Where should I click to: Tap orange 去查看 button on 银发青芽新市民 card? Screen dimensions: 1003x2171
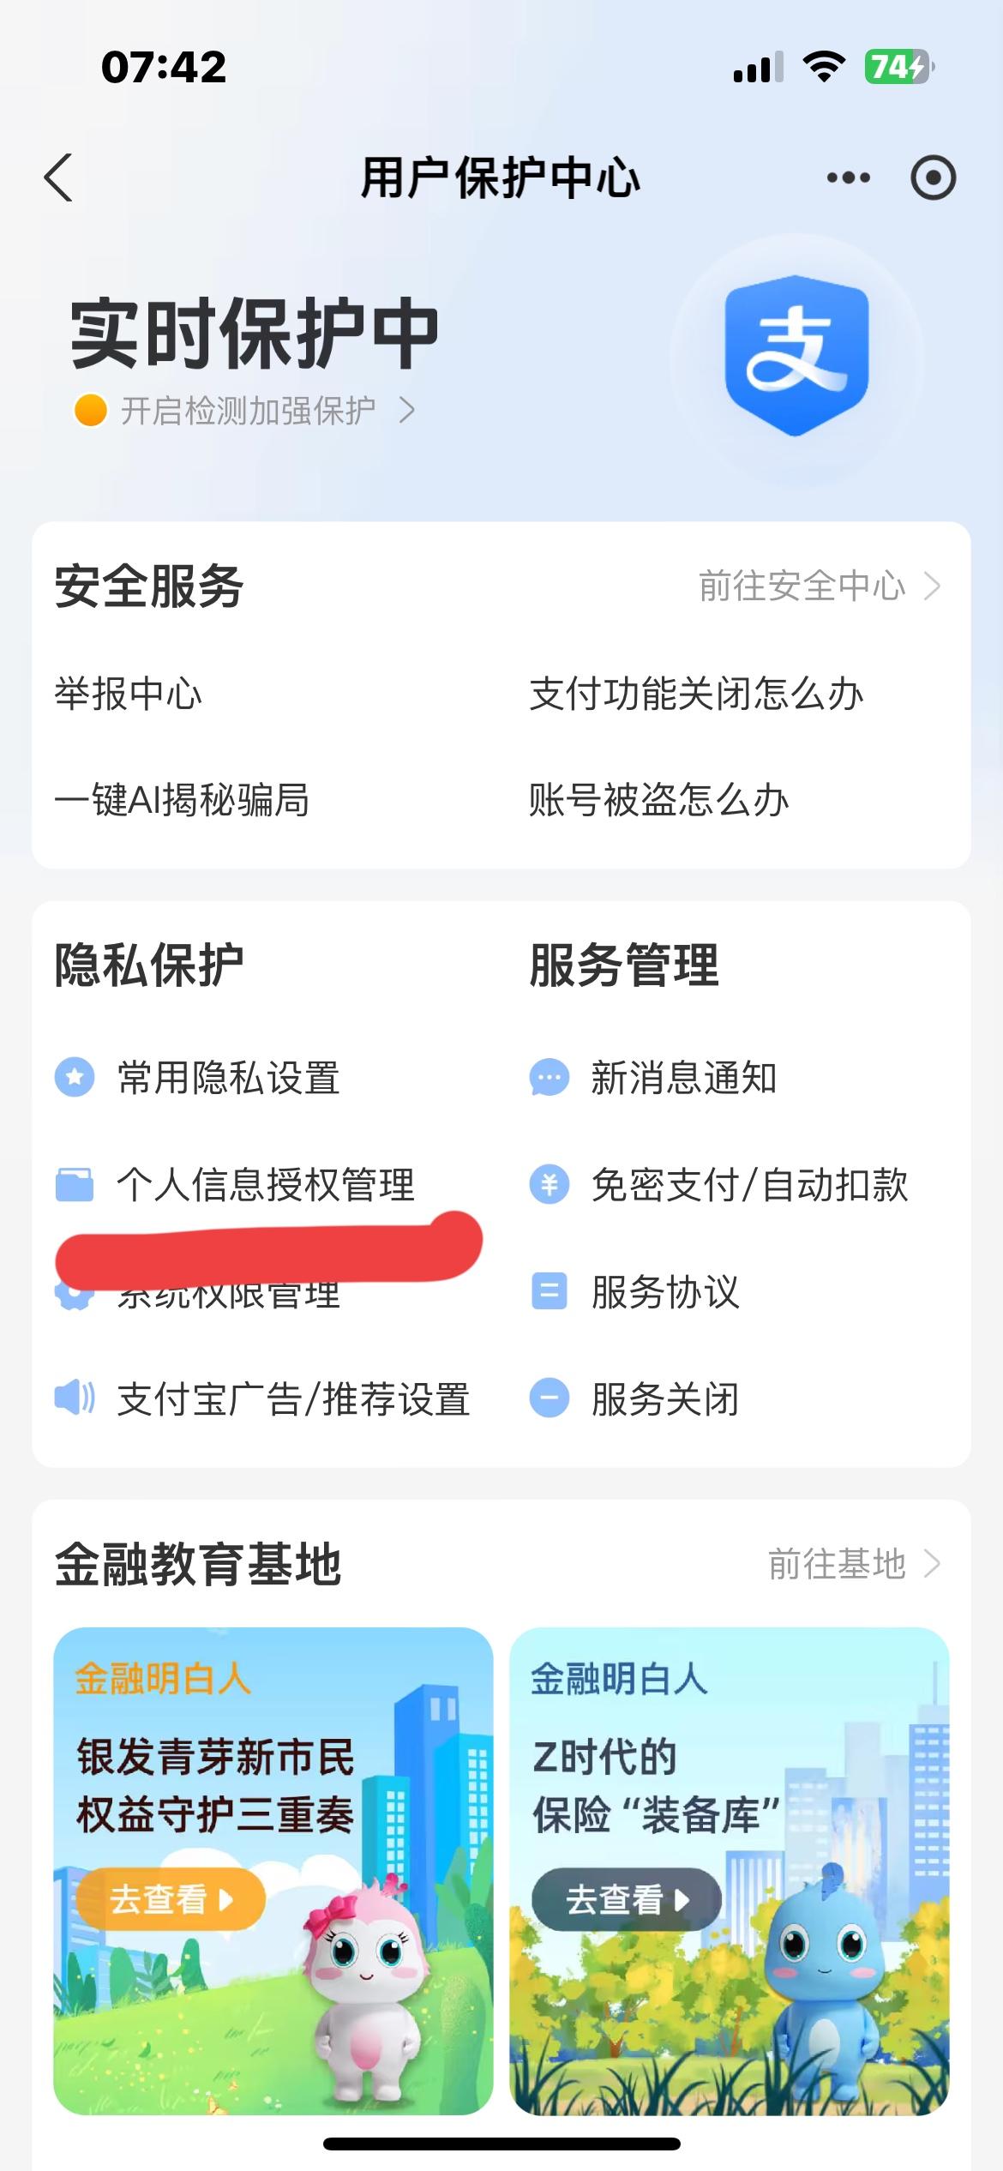(x=170, y=1899)
